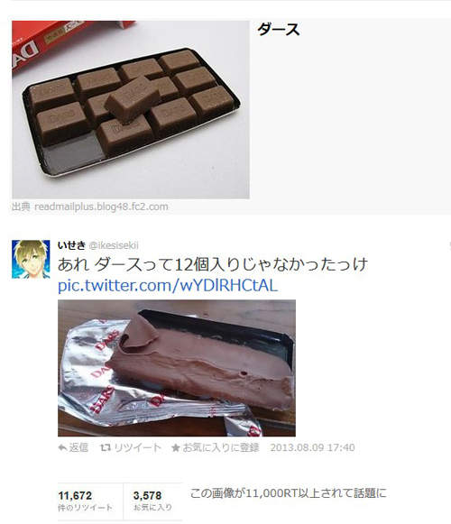451x524 pixels.
Task: Open the いせき anime avatar
Action: pyautogui.click(x=31, y=259)
